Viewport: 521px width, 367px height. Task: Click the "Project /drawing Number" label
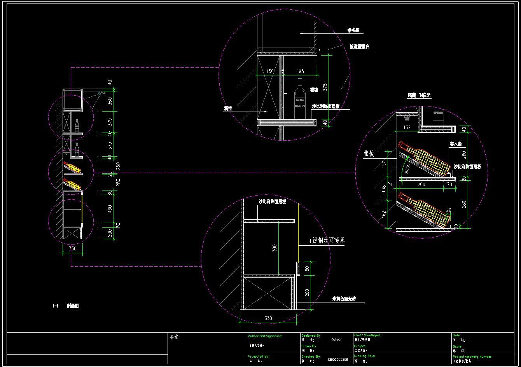[472, 356]
